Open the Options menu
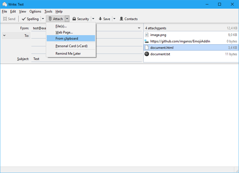This screenshot has height=173, width=239. coord(35,11)
